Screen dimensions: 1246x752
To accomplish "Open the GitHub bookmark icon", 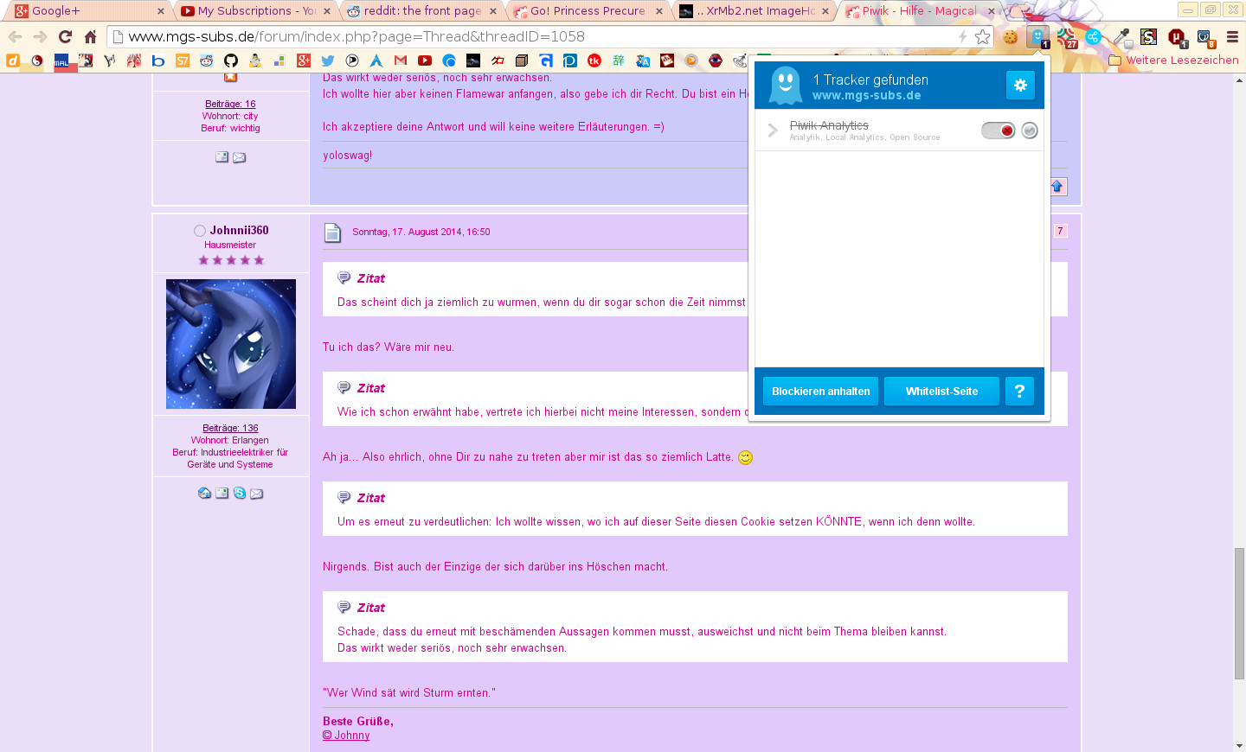I will coord(231,61).
